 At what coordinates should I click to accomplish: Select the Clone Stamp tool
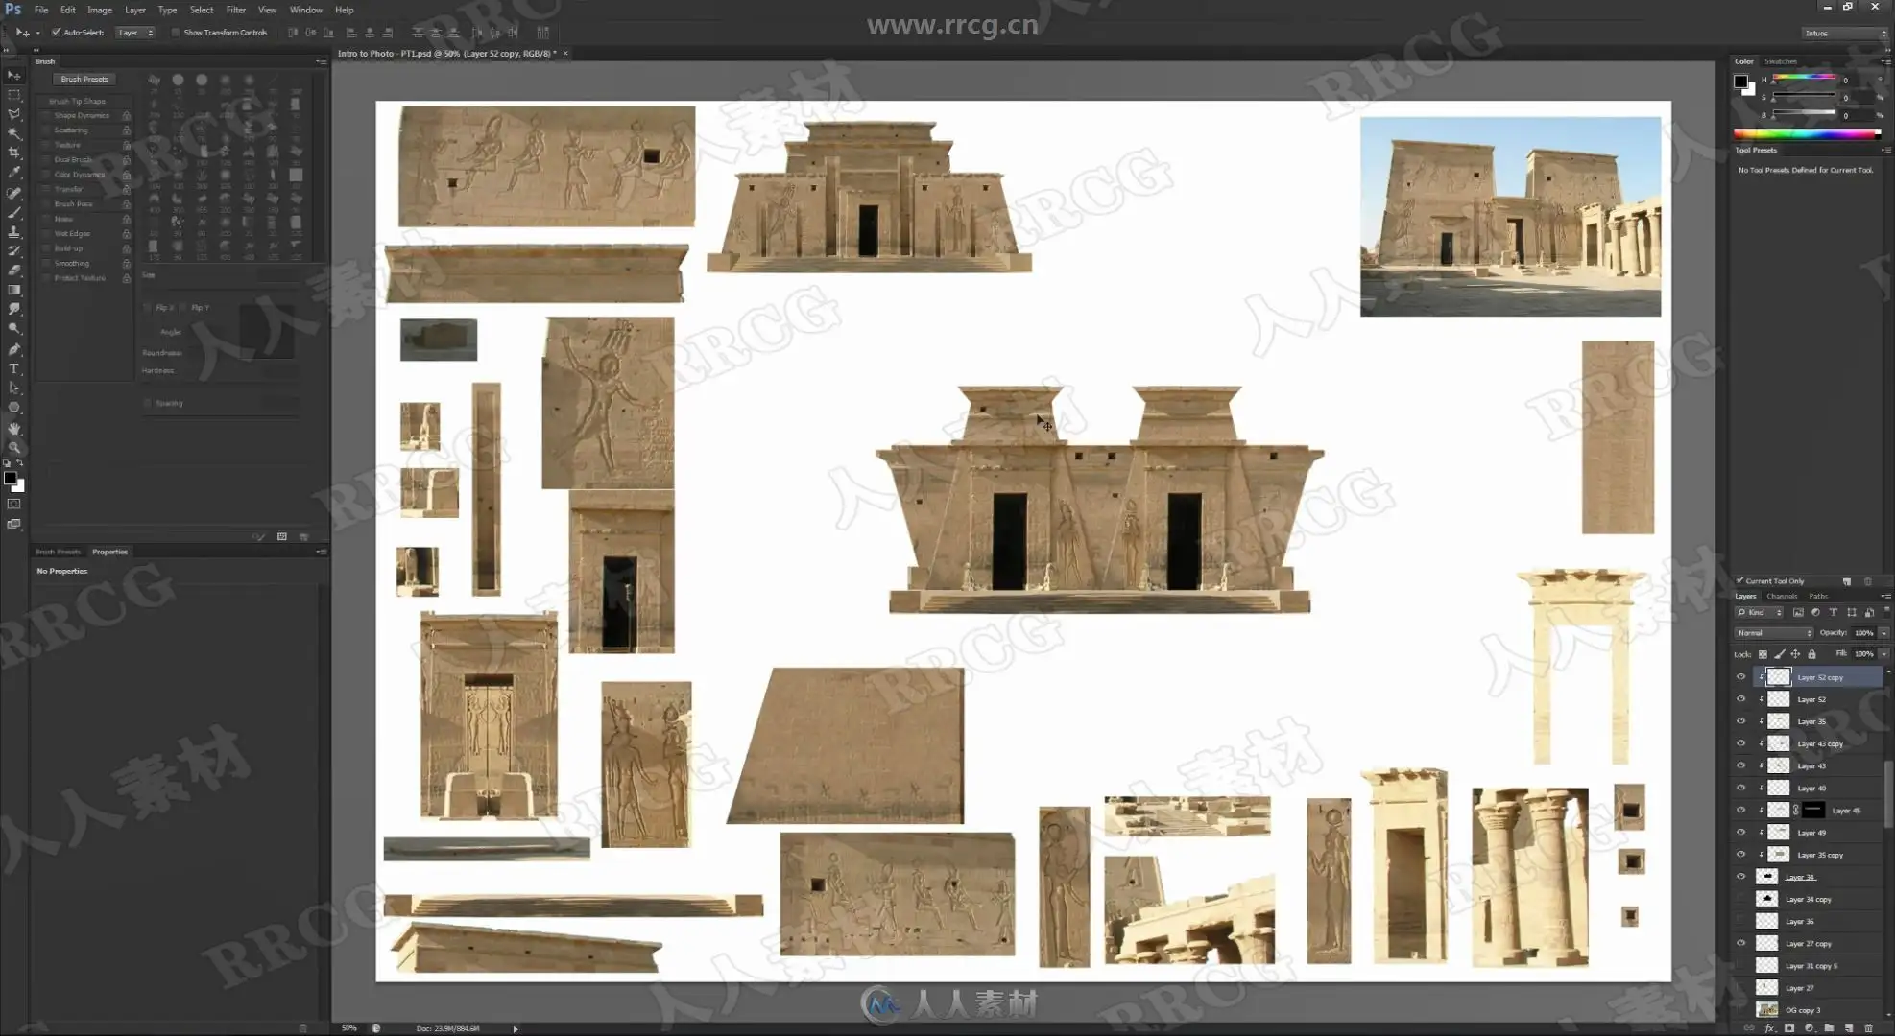13,231
